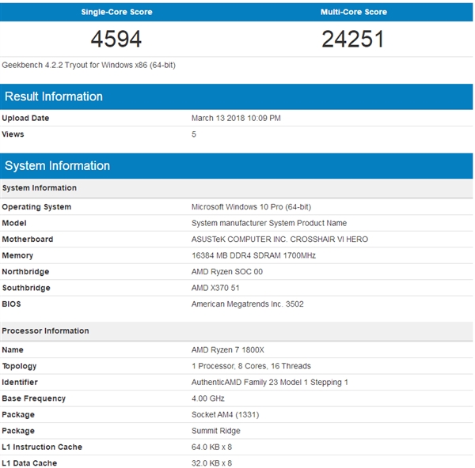Click the Result Information section header

(x=236, y=96)
